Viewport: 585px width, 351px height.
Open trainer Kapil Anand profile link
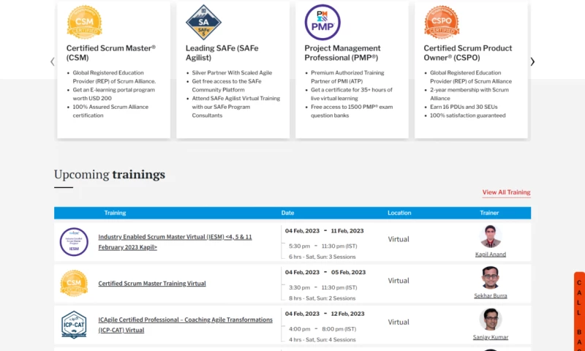pyautogui.click(x=490, y=254)
